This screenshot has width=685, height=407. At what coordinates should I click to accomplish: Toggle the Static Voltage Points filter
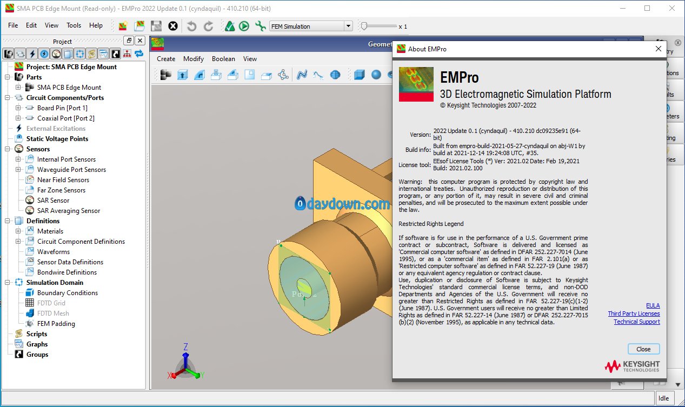(x=44, y=54)
